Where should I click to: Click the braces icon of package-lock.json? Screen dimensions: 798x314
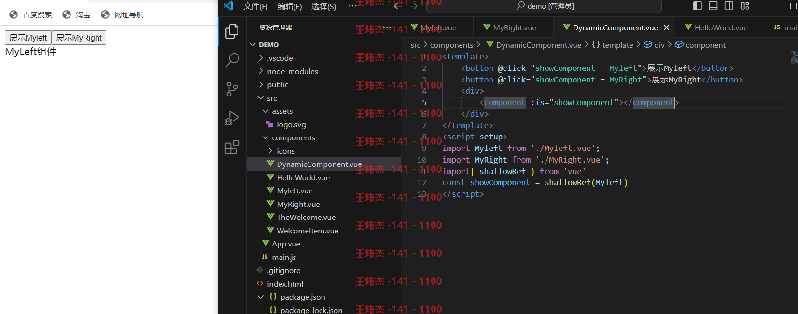tap(273, 310)
